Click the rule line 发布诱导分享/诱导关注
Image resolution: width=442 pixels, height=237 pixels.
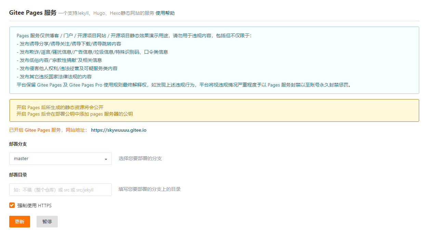[69, 44]
